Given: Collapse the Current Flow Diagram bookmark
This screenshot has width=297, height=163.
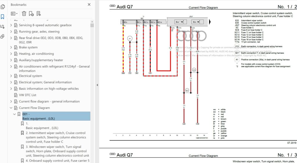Looking at the screenshot, I should click(11, 108).
